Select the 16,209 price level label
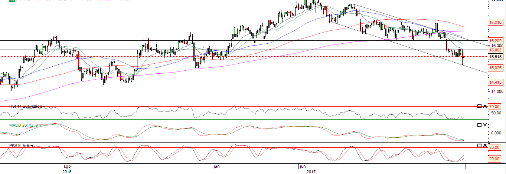The width and height of the screenshot is (506, 174). (x=496, y=41)
